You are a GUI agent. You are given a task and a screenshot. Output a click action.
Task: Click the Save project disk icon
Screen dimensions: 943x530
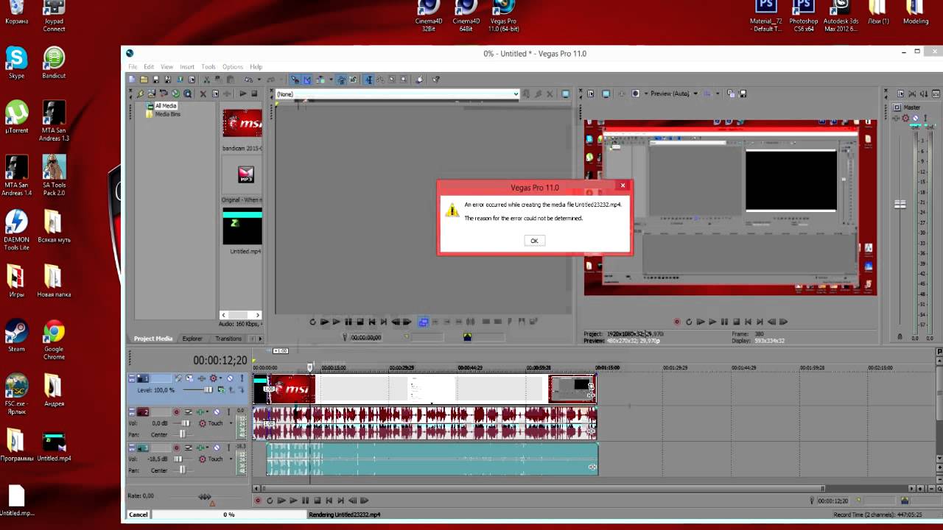[155, 79]
